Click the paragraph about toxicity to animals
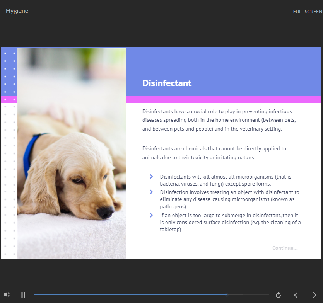Image resolution: width=323 pixels, height=303 pixels. pyautogui.click(x=214, y=153)
